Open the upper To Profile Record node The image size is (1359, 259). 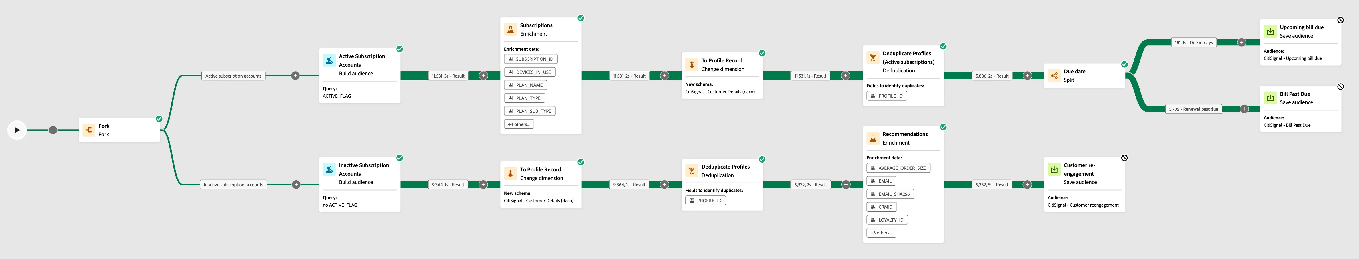(x=722, y=76)
